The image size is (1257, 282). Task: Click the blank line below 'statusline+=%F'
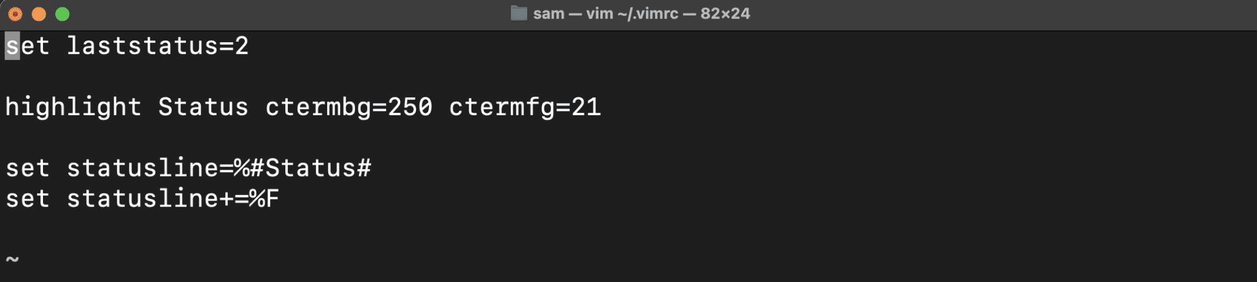click(x=628, y=229)
